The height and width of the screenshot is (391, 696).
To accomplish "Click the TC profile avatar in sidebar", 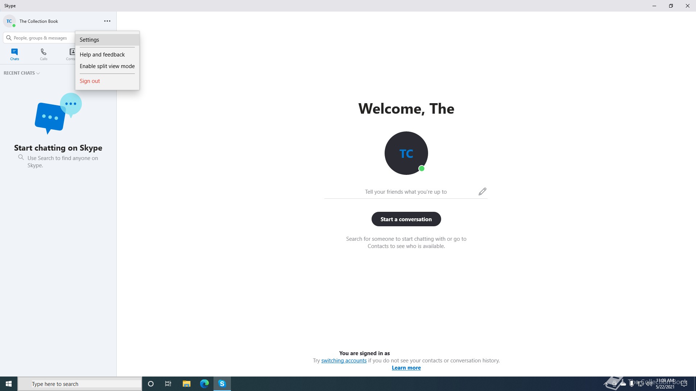I will 9,21.
